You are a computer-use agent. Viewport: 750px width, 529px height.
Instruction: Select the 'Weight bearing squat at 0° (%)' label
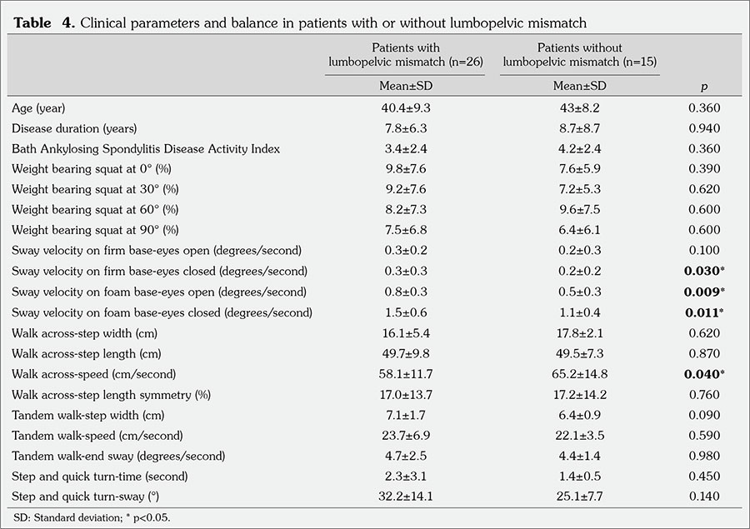pyautogui.click(x=92, y=169)
